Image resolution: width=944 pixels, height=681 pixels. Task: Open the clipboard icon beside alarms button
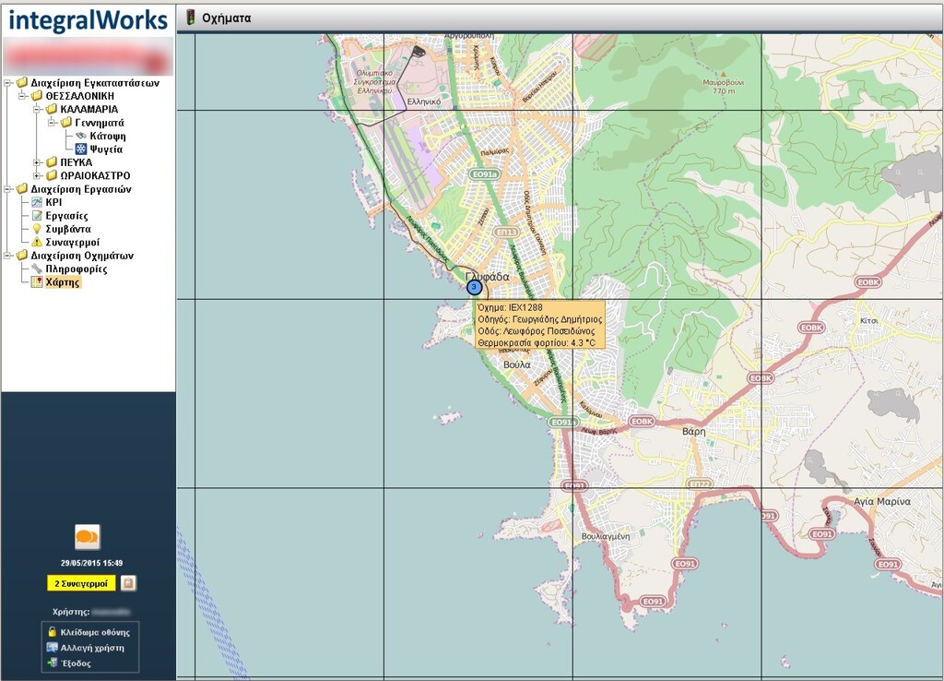pos(129,583)
